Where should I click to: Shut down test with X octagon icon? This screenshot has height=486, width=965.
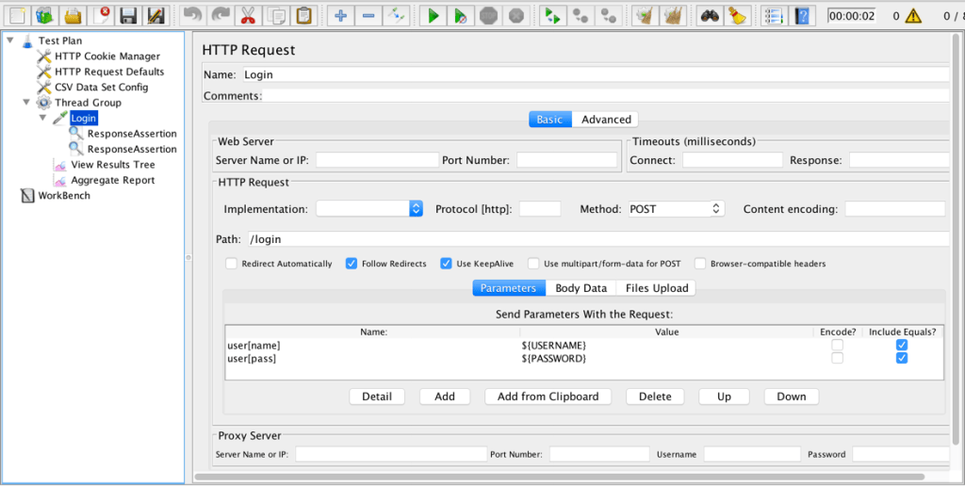515,15
